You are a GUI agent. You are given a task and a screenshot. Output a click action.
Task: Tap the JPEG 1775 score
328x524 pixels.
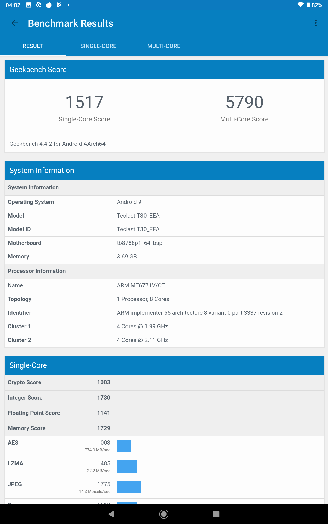pos(104,484)
